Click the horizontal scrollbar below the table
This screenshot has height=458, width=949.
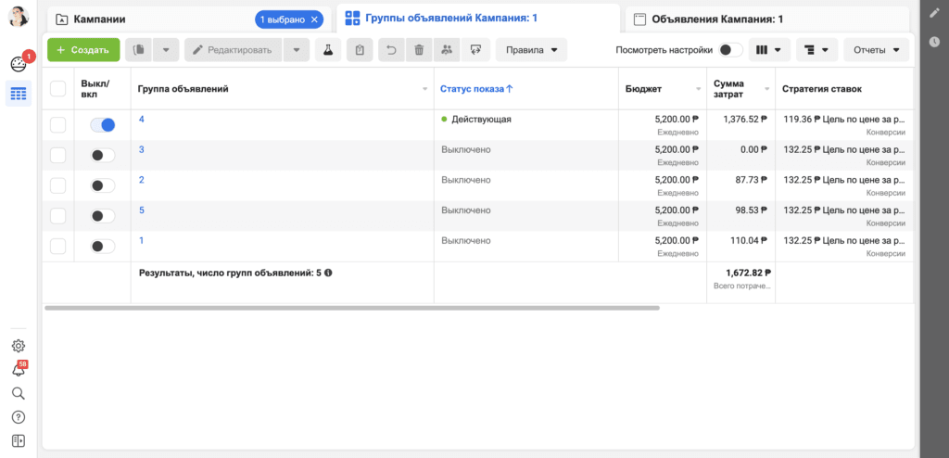[x=352, y=308]
